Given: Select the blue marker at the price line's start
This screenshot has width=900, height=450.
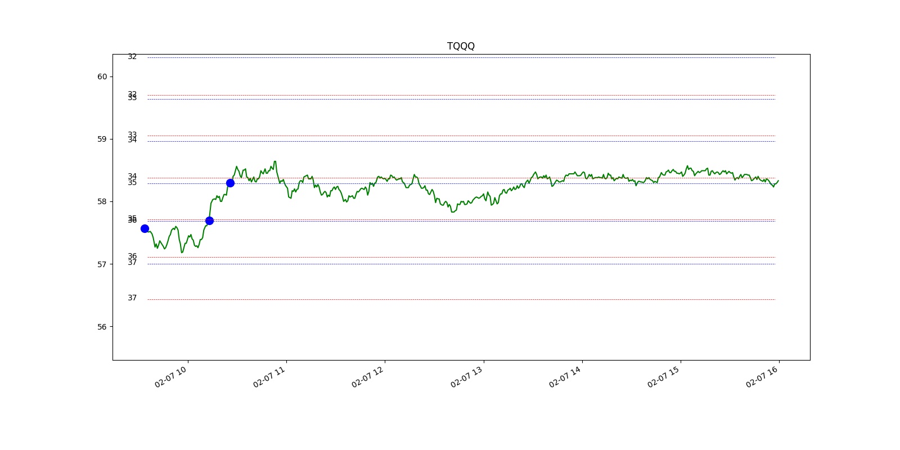Looking at the screenshot, I should [145, 228].
